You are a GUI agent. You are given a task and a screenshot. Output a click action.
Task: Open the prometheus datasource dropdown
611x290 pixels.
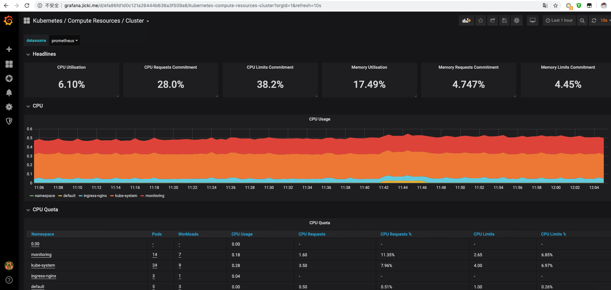65,41
